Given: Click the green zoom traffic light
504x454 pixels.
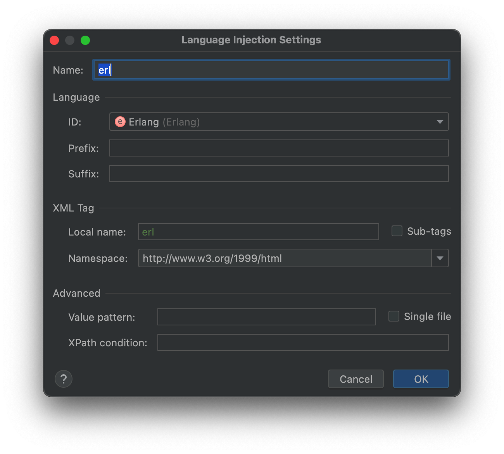Looking at the screenshot, I should pyautogui.click(x=85, y=40).
